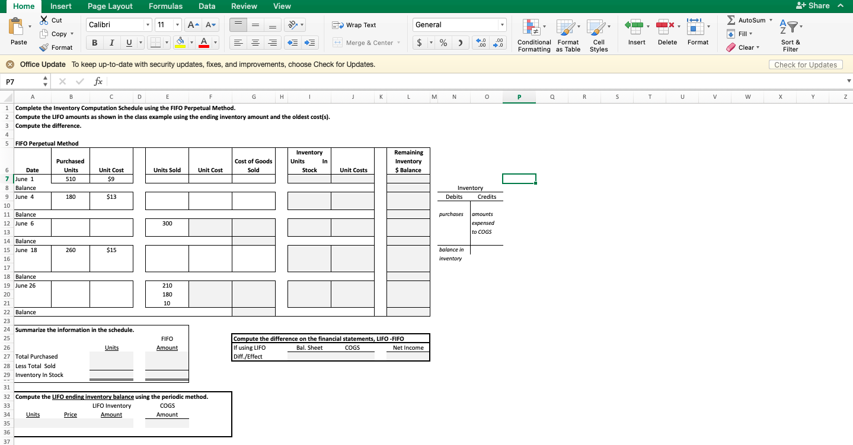Viewport: 853px width, 445px height.
Task: Collapse the ribbon with the chevron
Action: [840, 6]
